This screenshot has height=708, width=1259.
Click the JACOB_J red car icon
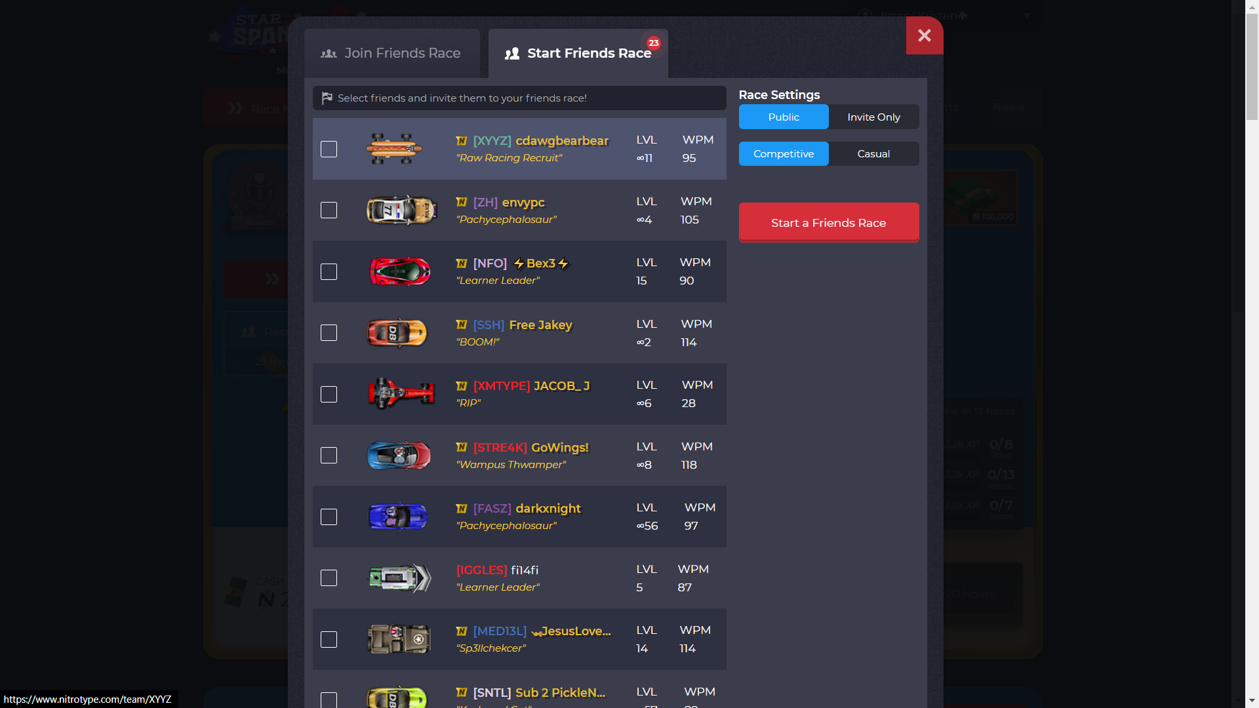click(399, 393)
